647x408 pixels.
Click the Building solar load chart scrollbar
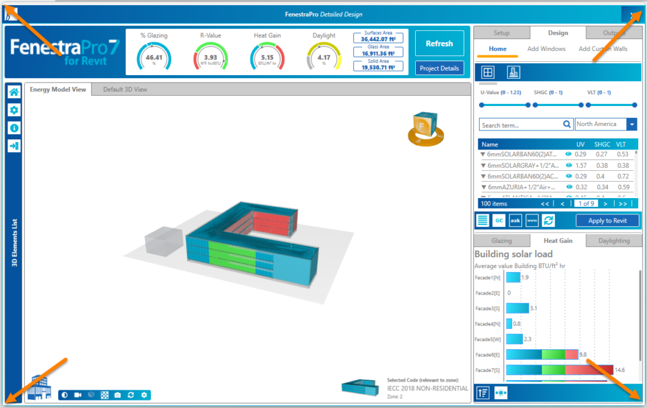tap(640, 317)
